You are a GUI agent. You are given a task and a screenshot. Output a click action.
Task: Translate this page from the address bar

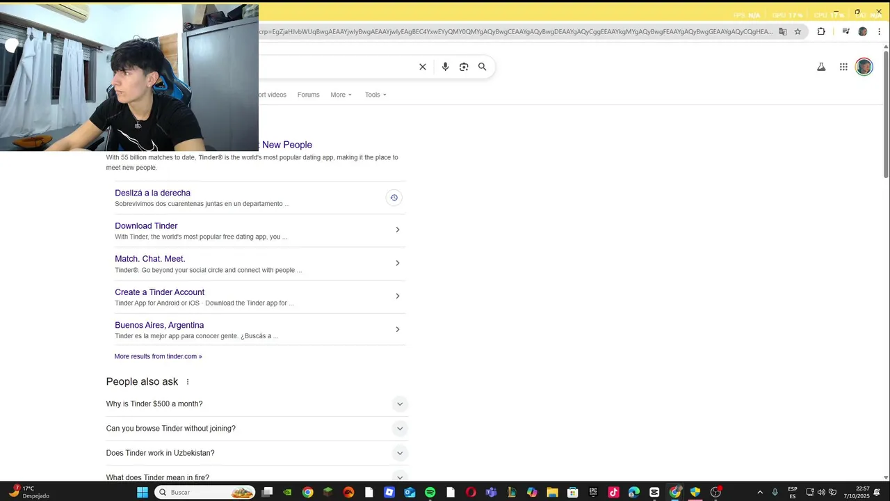click(783, 31)
